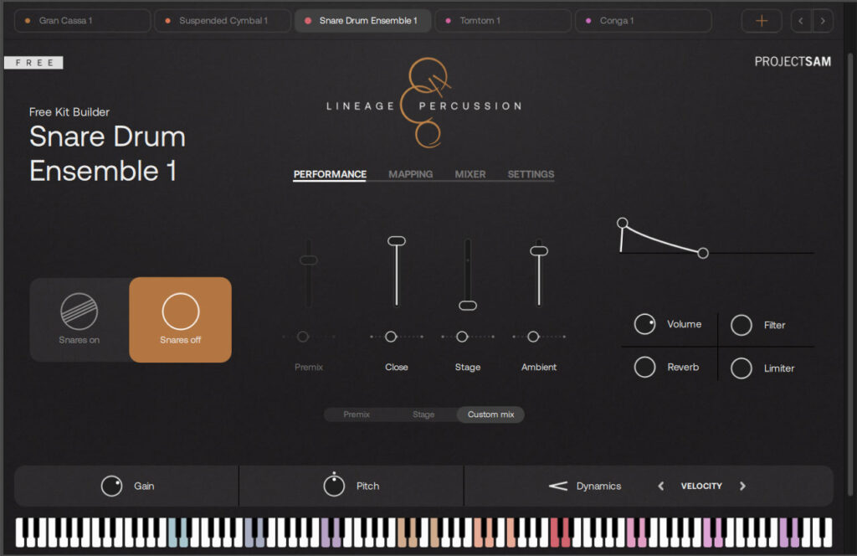Enable the Snares on option
857x556 pixels.
[80, 319]
